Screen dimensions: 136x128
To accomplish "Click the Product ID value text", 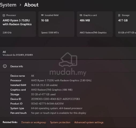I will pyautogui.click(x=47, y=103).
